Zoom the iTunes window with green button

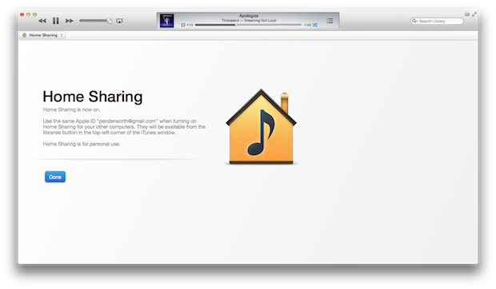pyautogui.click(x=34, y=14)
